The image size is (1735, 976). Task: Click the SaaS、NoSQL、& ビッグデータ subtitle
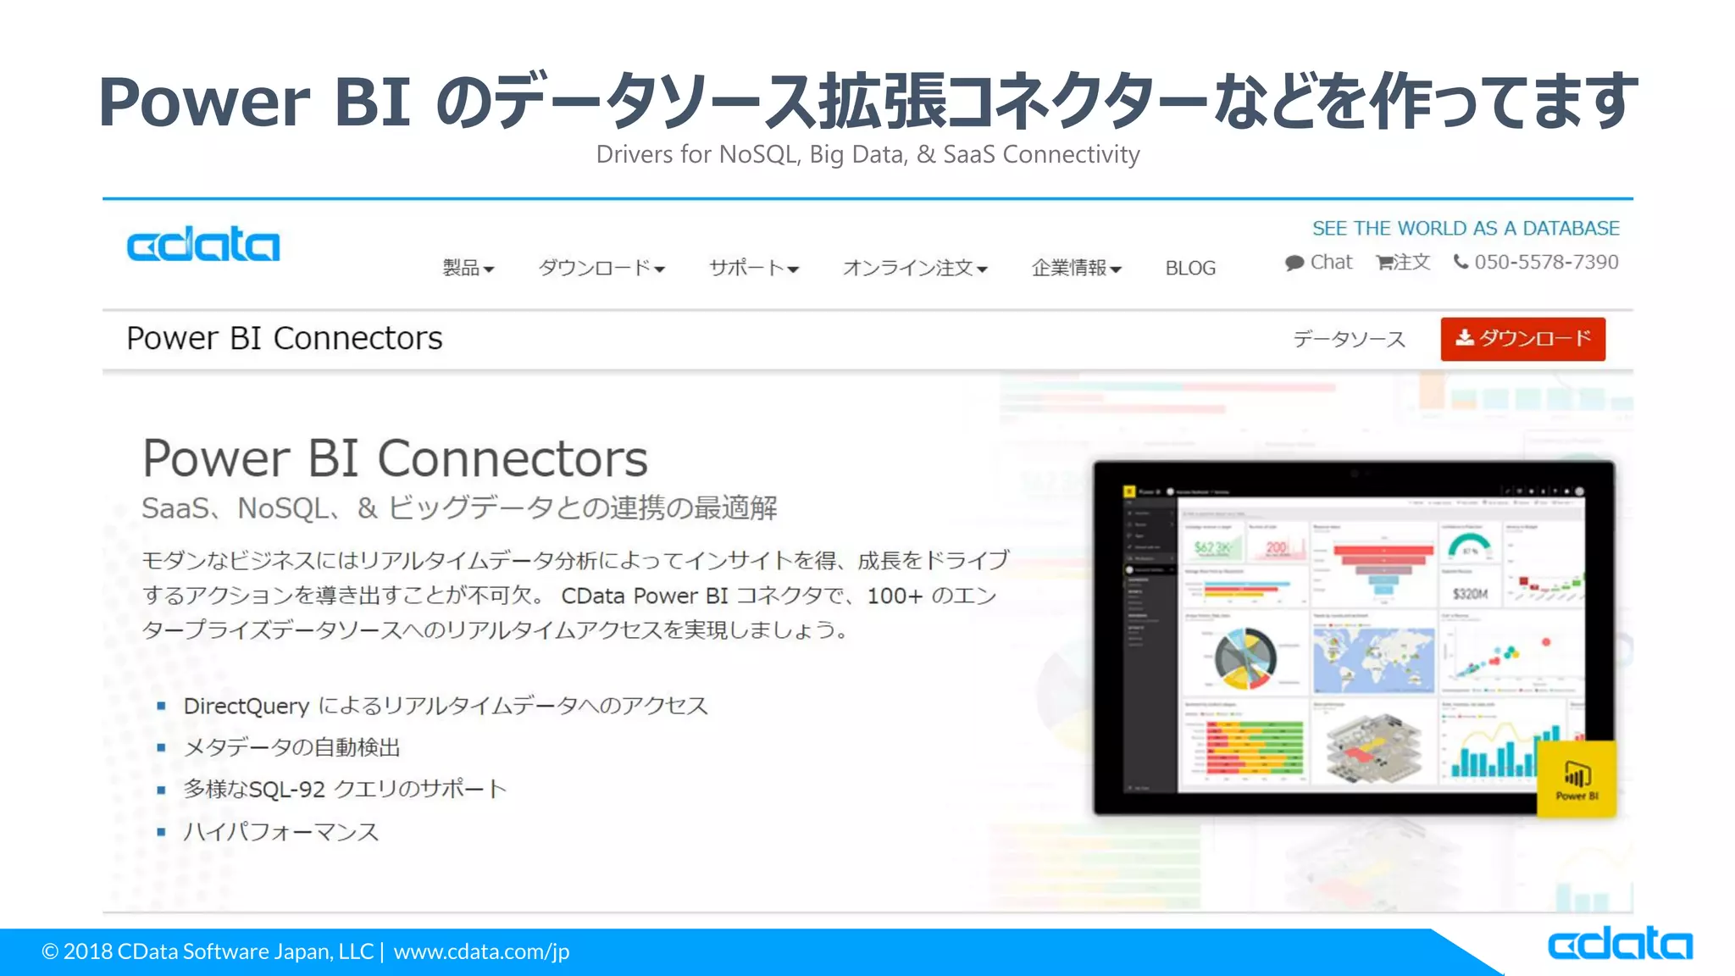point(459,507)
